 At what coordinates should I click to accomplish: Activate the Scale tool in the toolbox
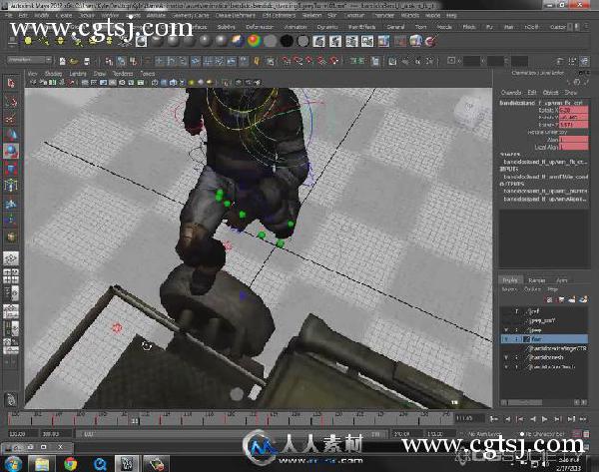pyautogui.click(x=11, y=169)
